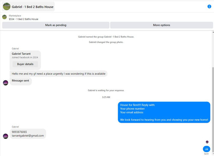View Buyer details for Gabriel Tarrant
Image resolution: width=214 pixels, height=156 pixels.
click(25, 64)
